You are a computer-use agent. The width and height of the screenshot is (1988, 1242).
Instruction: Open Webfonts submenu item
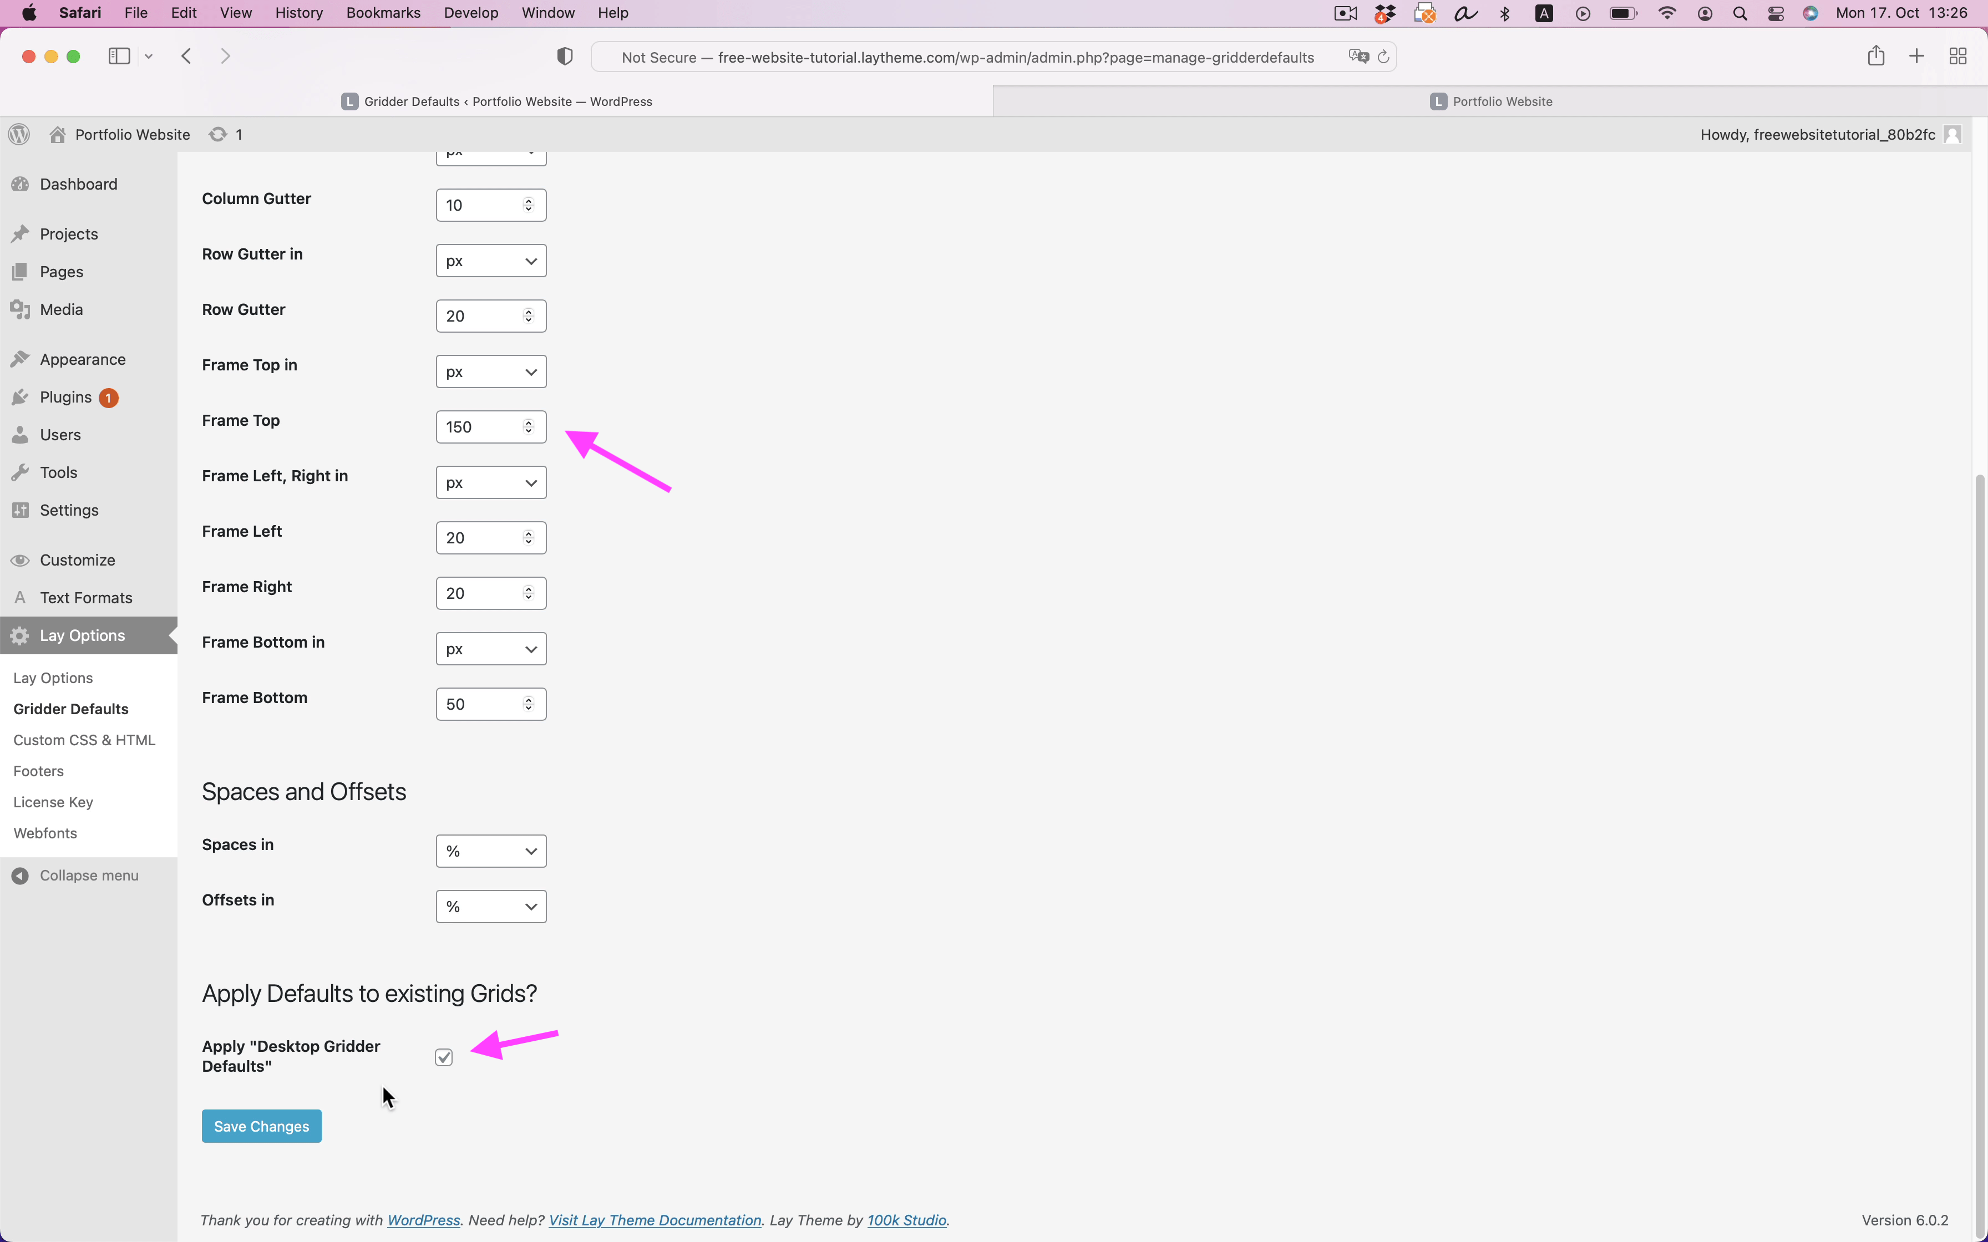[45, 834]
